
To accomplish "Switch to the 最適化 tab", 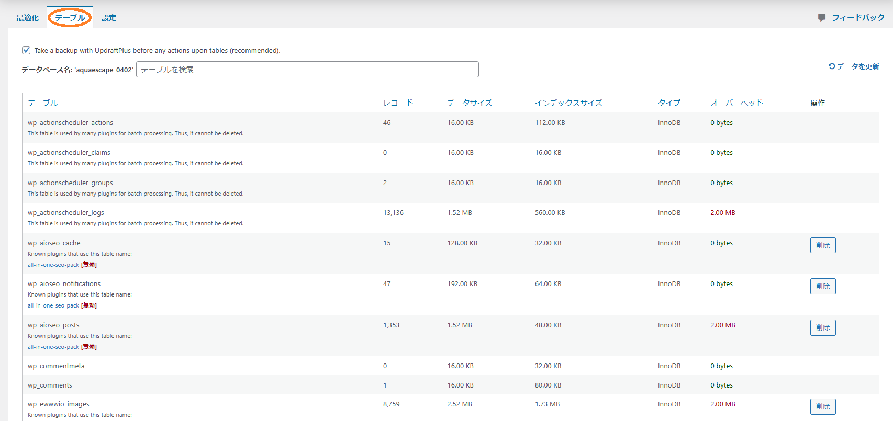I will (27, 18).
